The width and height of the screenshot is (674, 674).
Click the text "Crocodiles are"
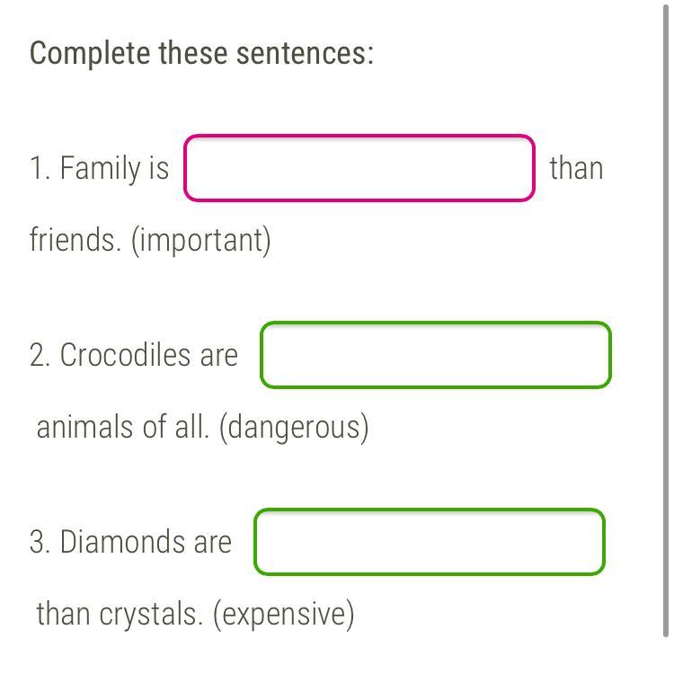[x=148, y=355]
